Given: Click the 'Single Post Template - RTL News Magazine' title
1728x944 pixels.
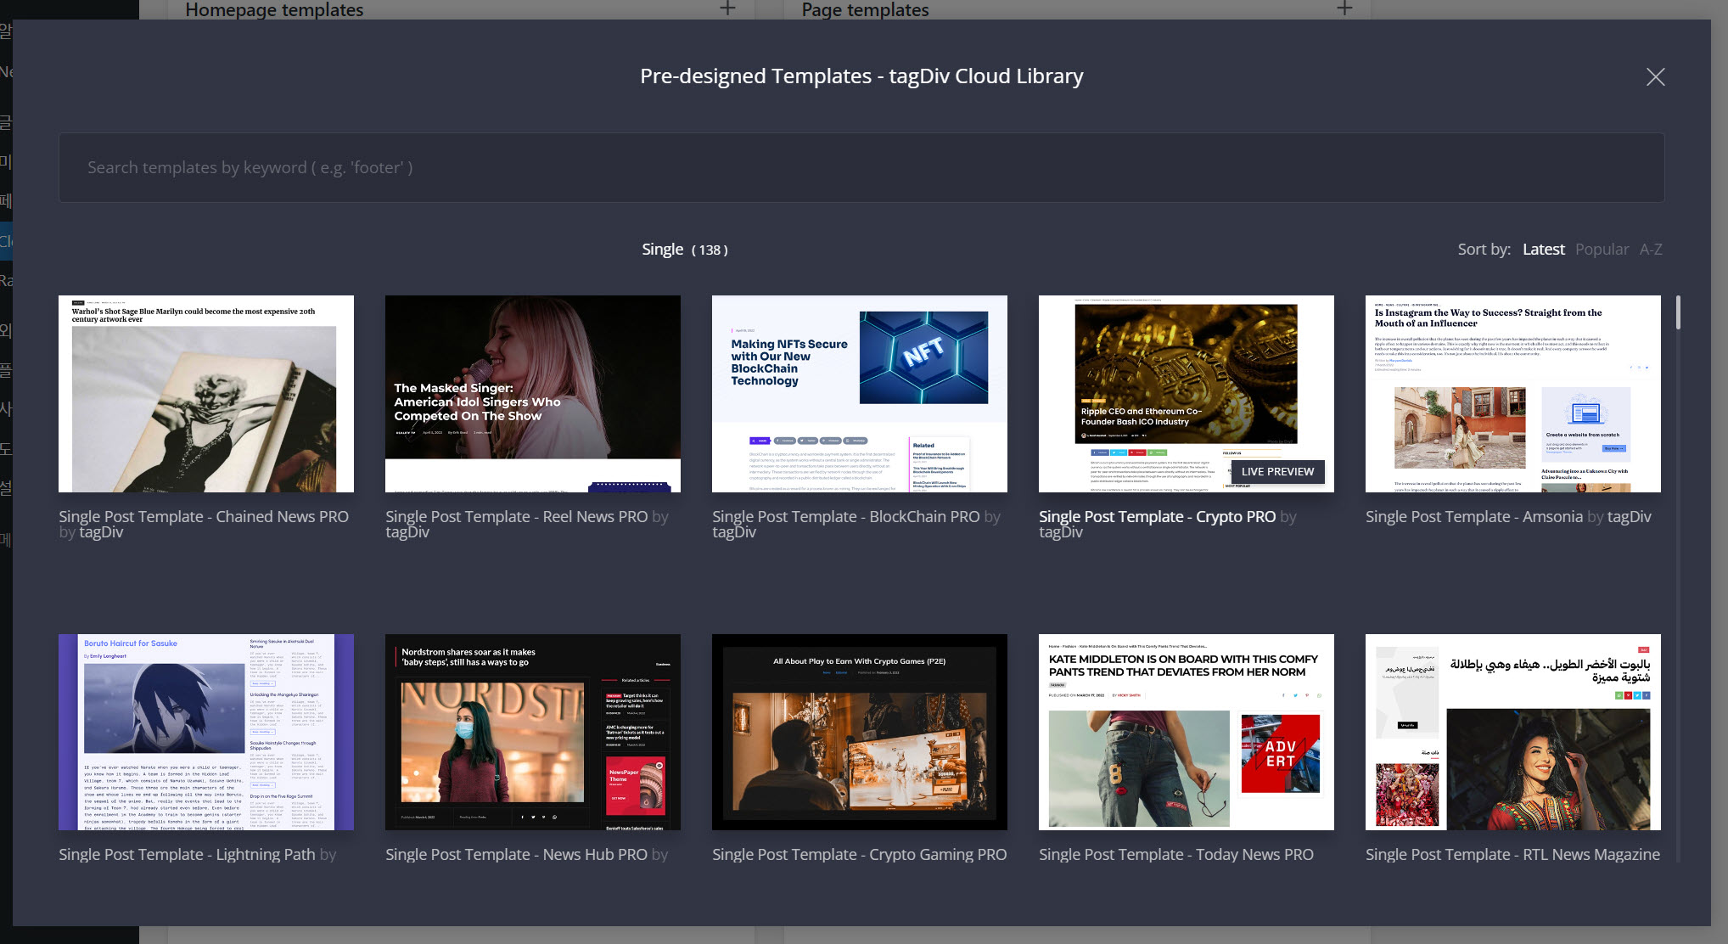Looking at the screenshot, I should pos(1512,854).
